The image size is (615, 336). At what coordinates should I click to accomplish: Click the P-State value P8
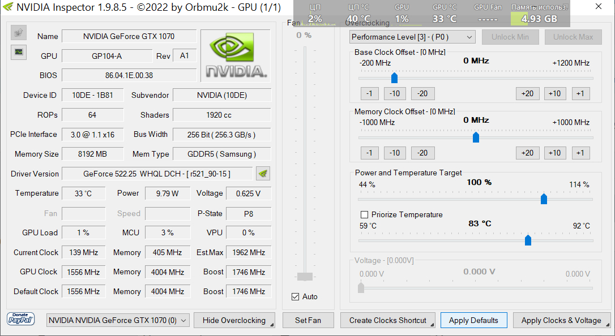click(x=249, y=213)
